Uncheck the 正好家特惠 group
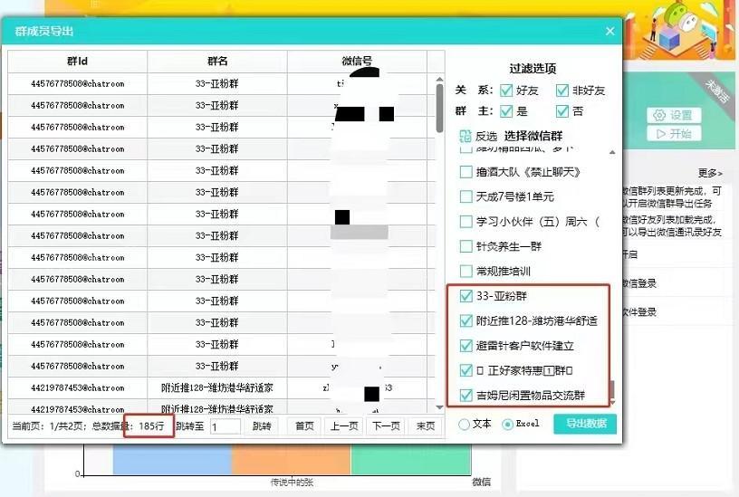739x497 pixels. [x=465, y=370]
